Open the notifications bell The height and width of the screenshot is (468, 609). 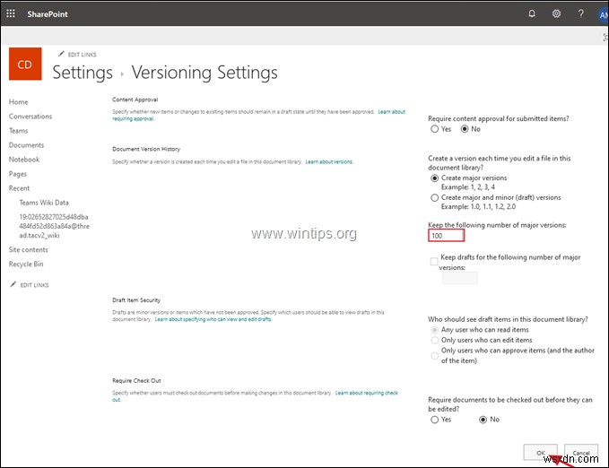coord(532,13)
